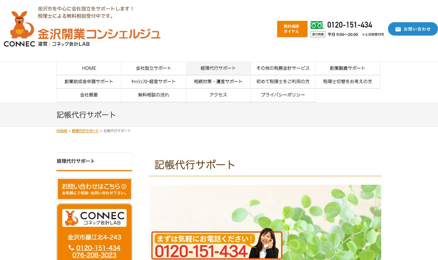Click 経理代行サポート breadcrumb link
The height and width of the screenshot is (260, 438).
[x=86, y=131]
